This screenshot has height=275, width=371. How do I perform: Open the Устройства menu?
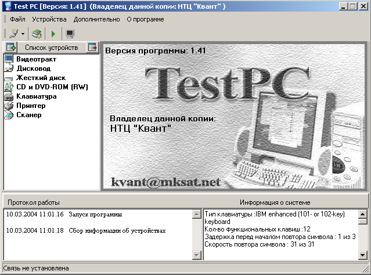click(x=49, y=19)
